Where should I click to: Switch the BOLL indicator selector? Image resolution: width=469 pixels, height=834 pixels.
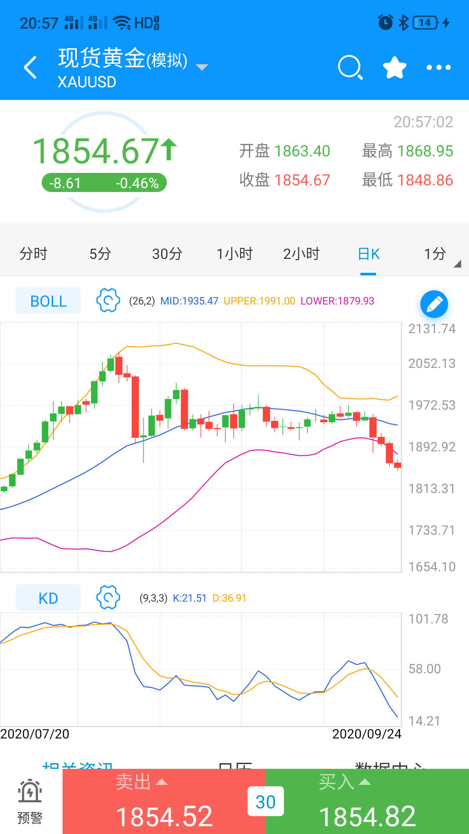[48, 301]
